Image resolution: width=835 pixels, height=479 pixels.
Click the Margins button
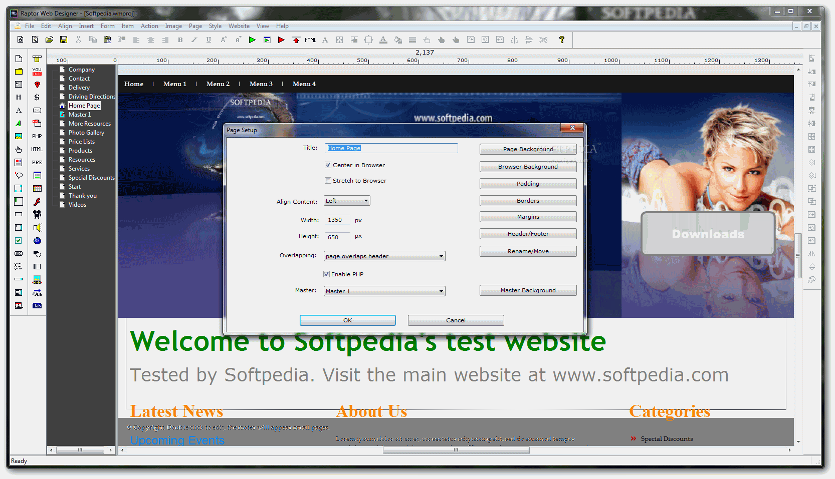[x=528, y=217]
